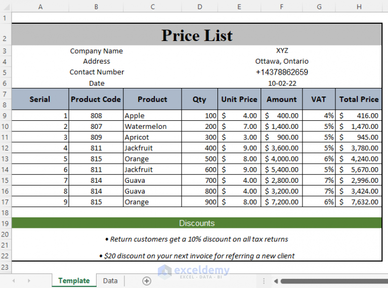Viewport: 388px width, 288px height.
Task: Click the Watermelon product cell
Action: pos(152,126)
